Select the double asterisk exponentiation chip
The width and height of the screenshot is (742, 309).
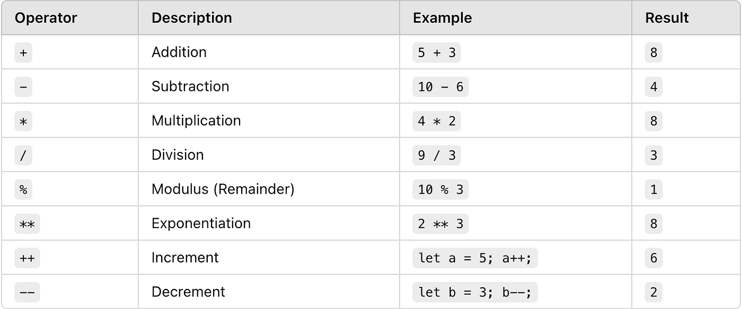(x=27, y=224)
